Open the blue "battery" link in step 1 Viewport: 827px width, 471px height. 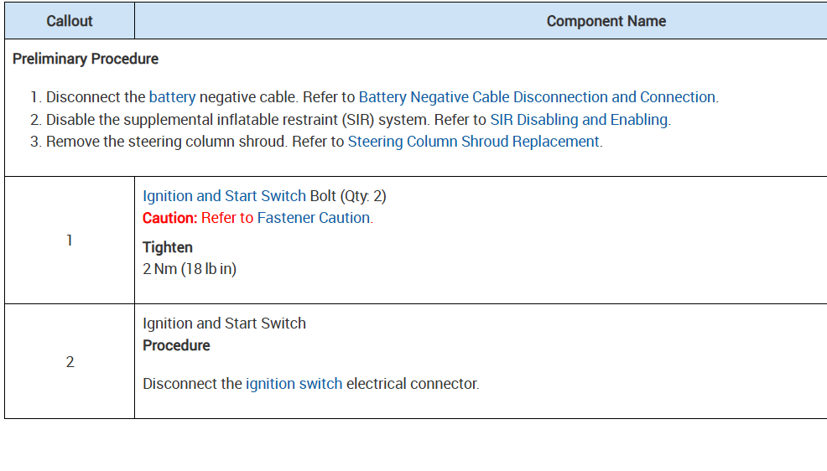coord(172,97)
